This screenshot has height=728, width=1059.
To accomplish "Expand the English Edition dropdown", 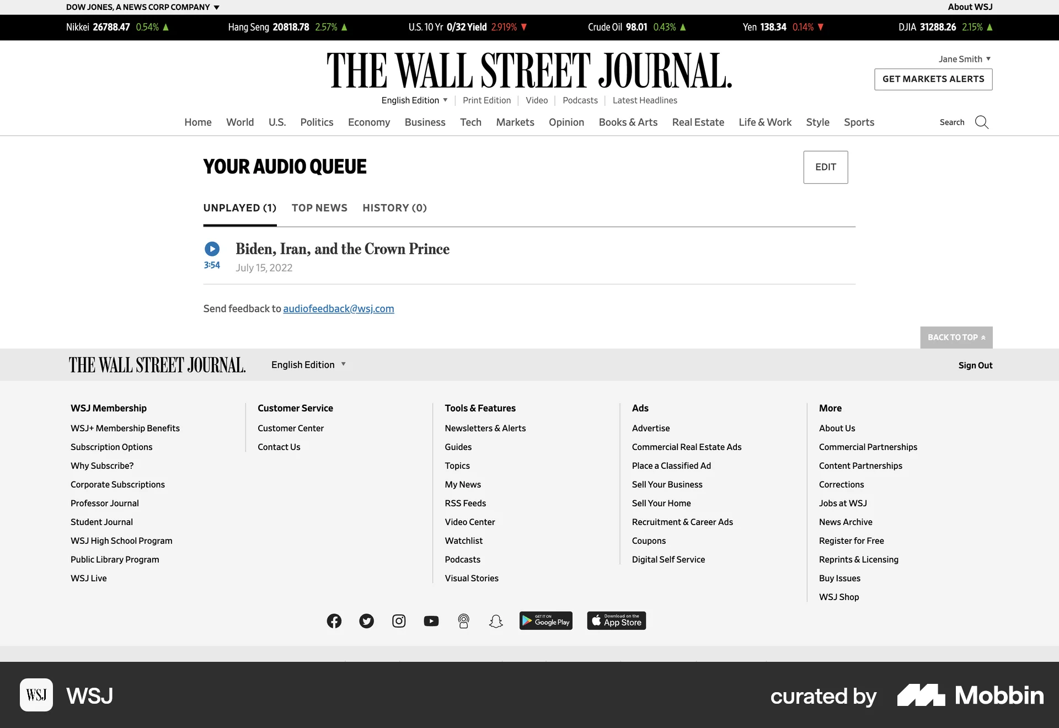I will point(414,100).
